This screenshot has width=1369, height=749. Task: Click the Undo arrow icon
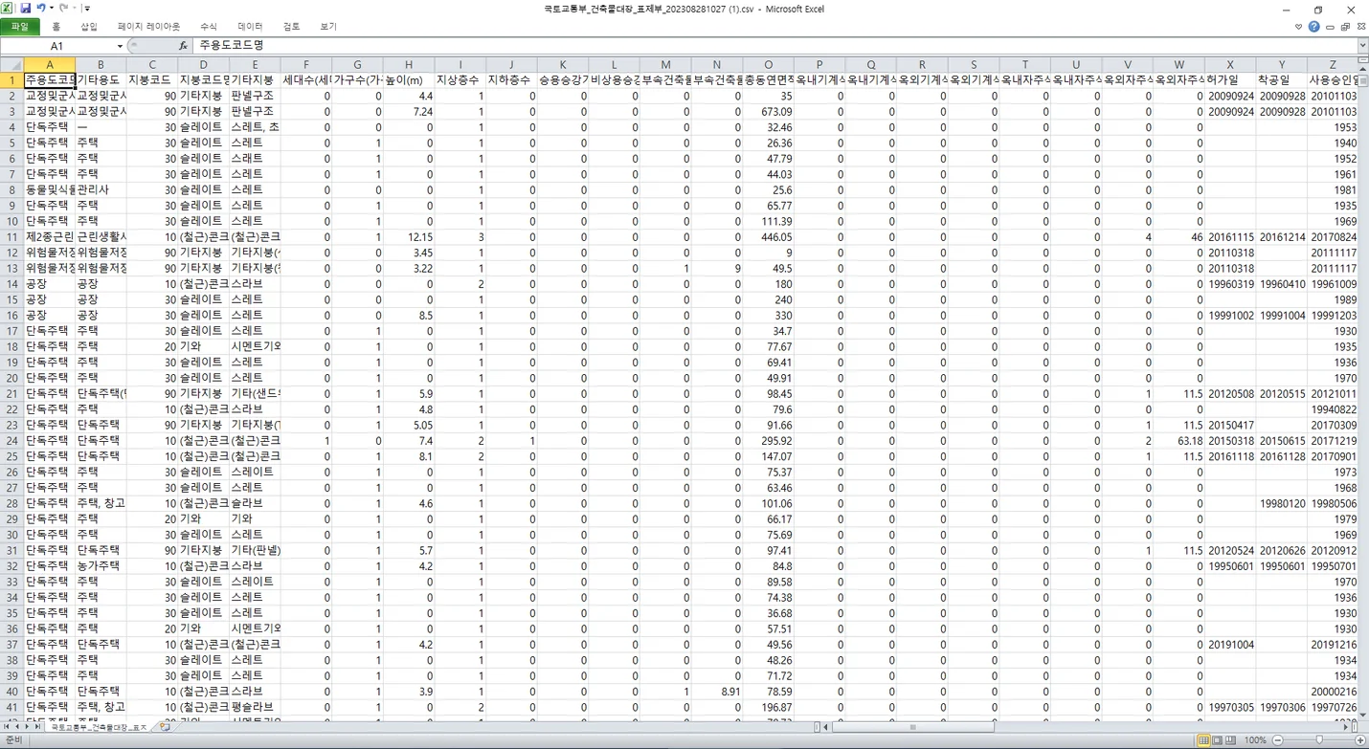(x=41, y=9)
